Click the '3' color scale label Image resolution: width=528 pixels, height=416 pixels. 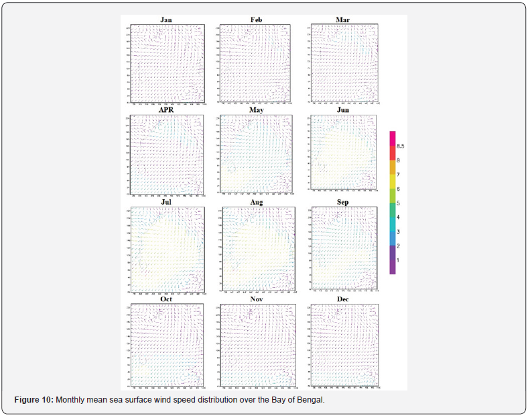click(x=399, y=232)
